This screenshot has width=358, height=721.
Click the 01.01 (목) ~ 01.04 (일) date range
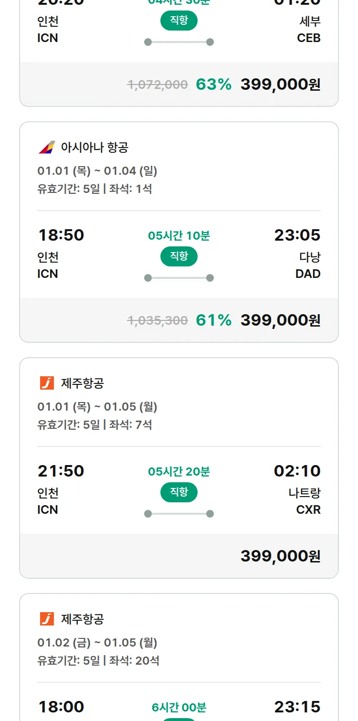tap(97, 170)
